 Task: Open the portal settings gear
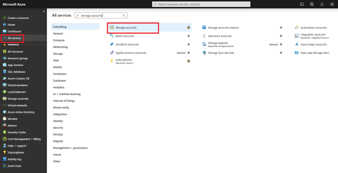pos(332,4)
